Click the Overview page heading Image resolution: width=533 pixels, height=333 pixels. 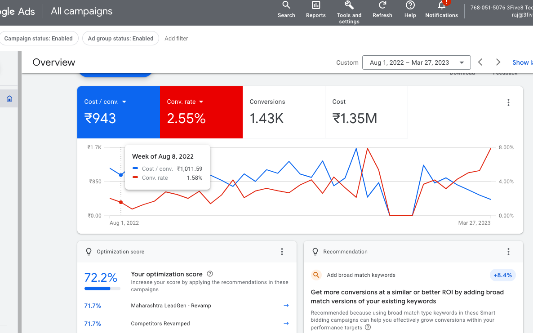pyautogui.click(x=54, y=62)
